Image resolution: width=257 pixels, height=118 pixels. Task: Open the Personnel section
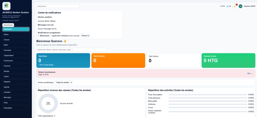16,50
